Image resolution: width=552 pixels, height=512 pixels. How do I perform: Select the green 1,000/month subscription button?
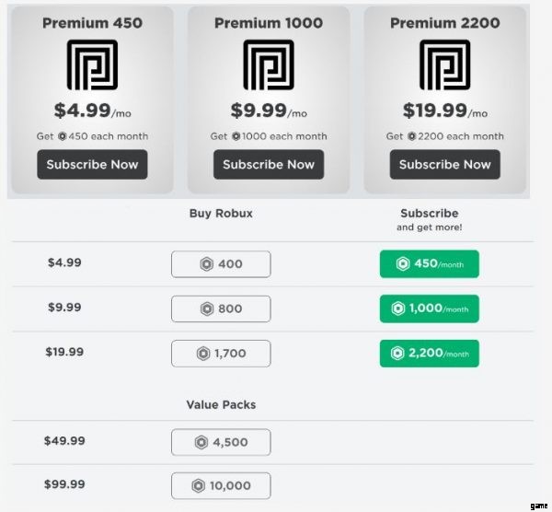point(429,308)
